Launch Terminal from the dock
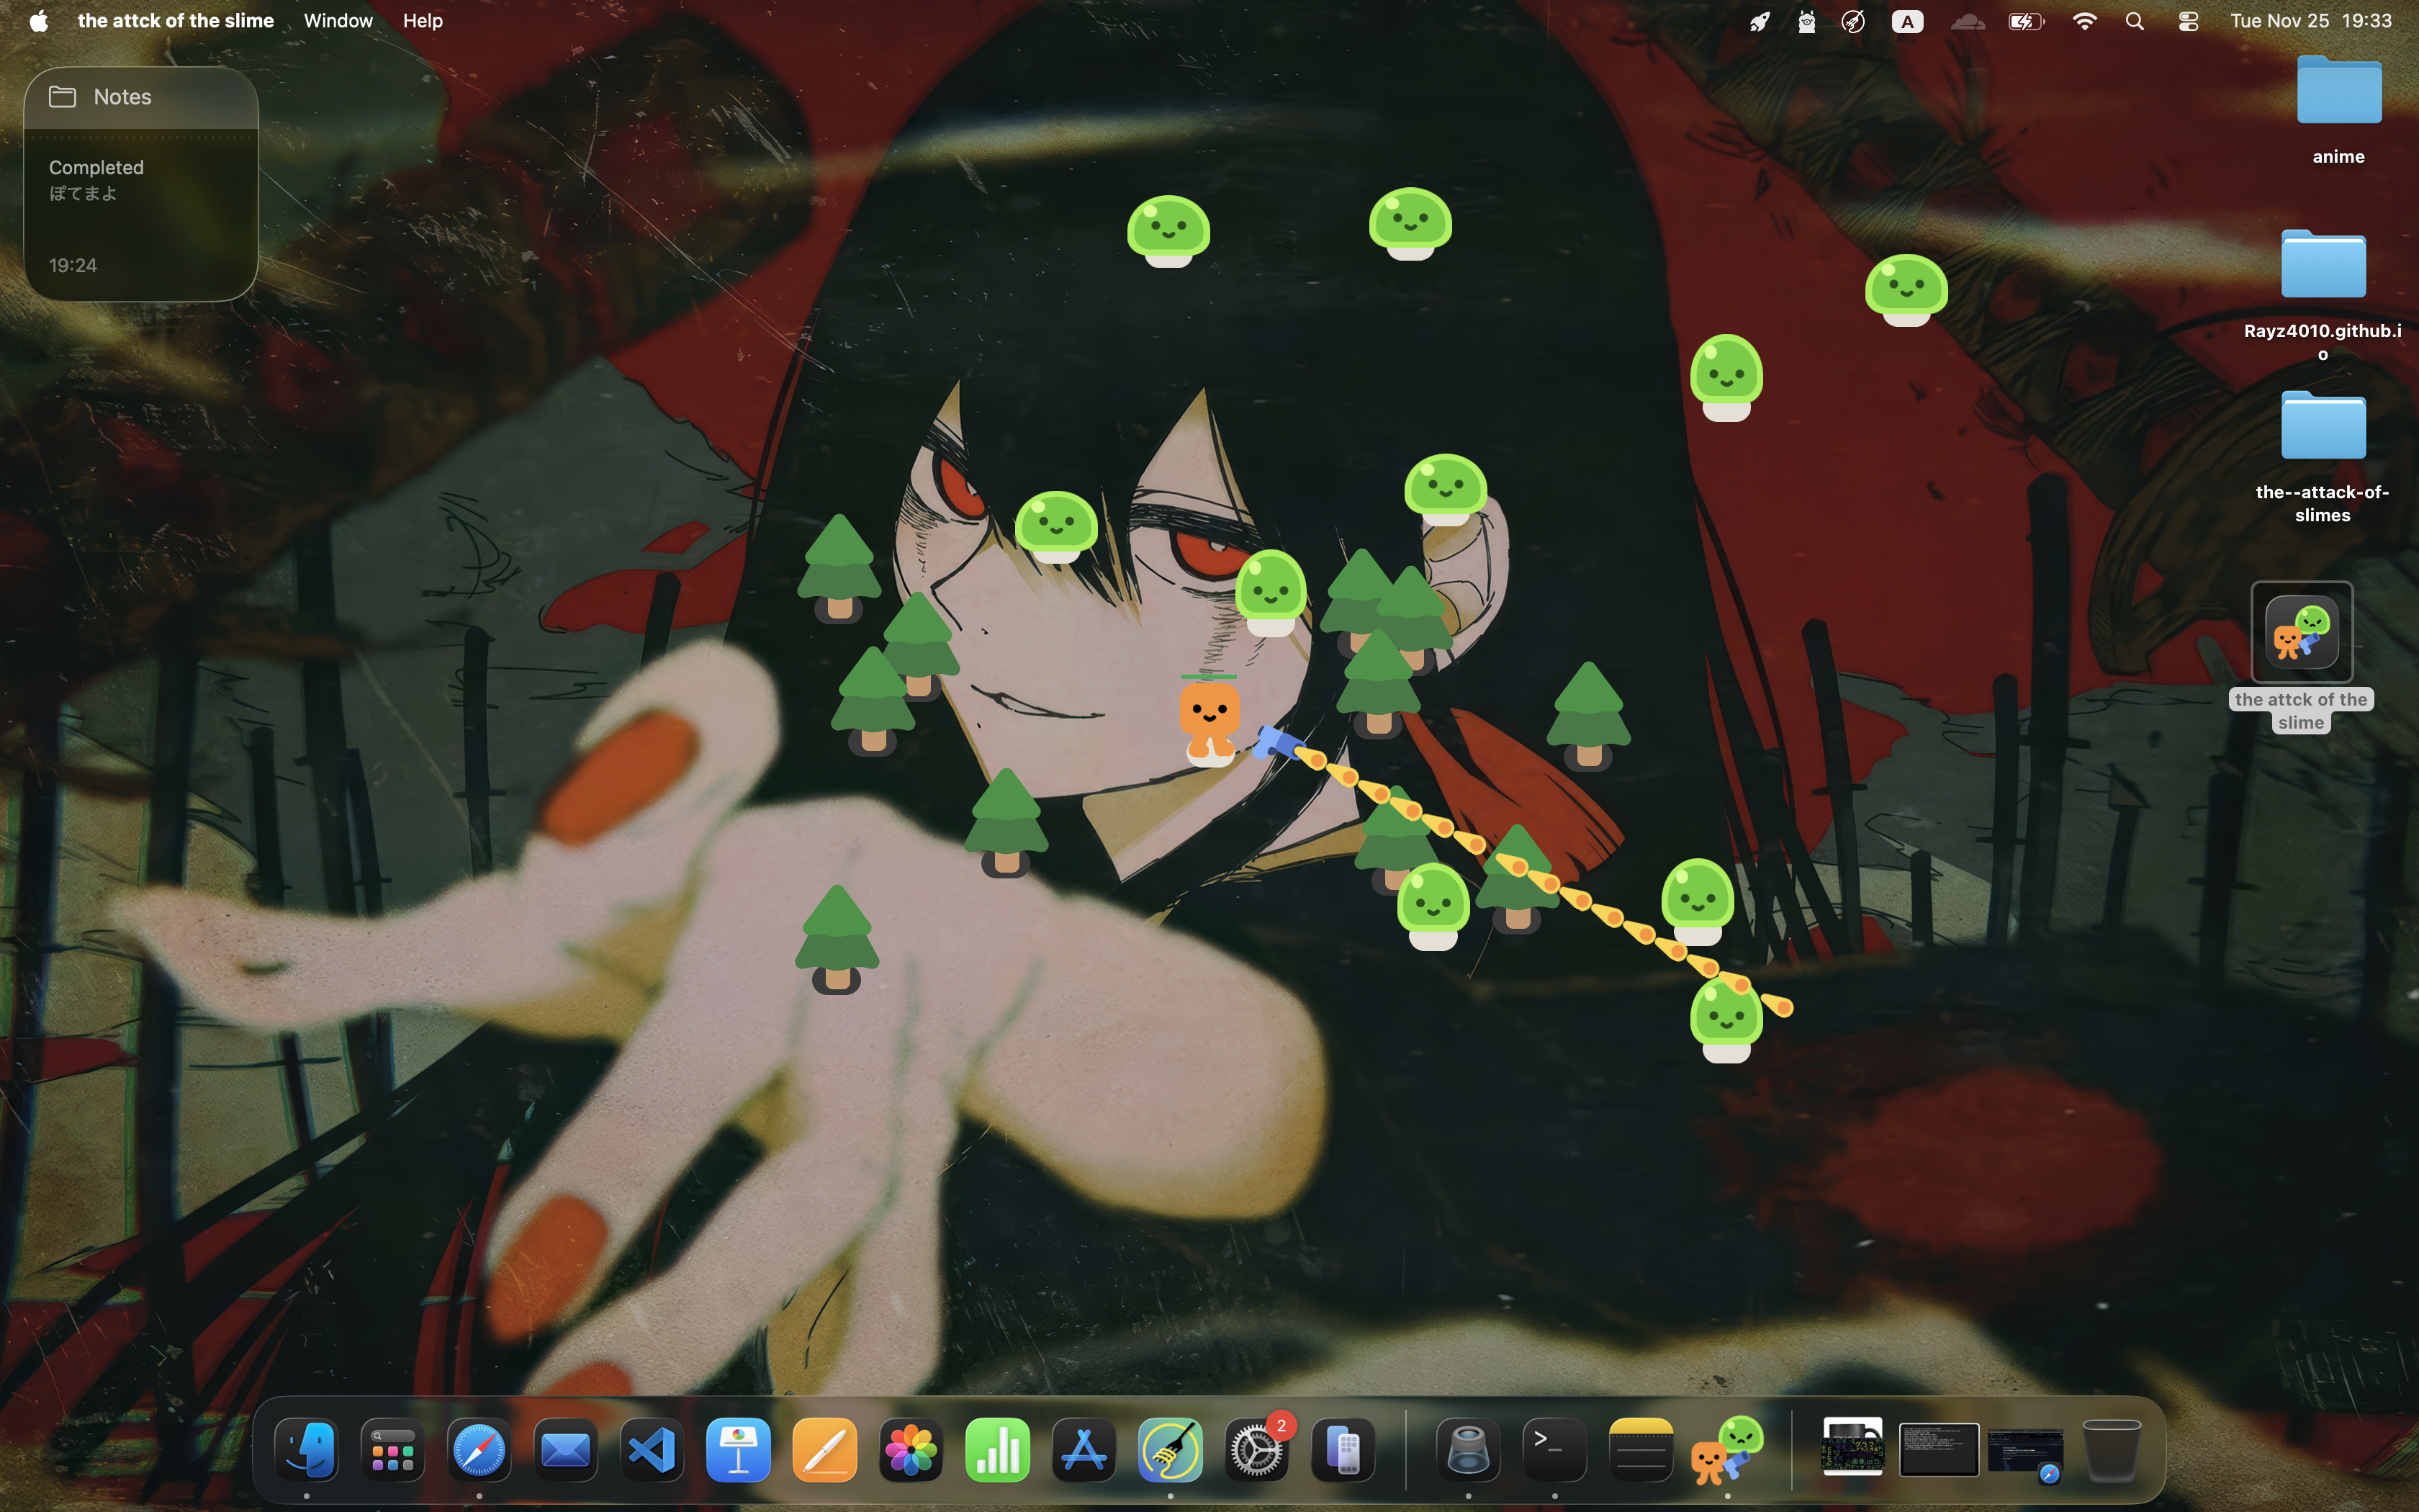This screenshot has height=1512, width=2419. [x=1554, y=1450]
